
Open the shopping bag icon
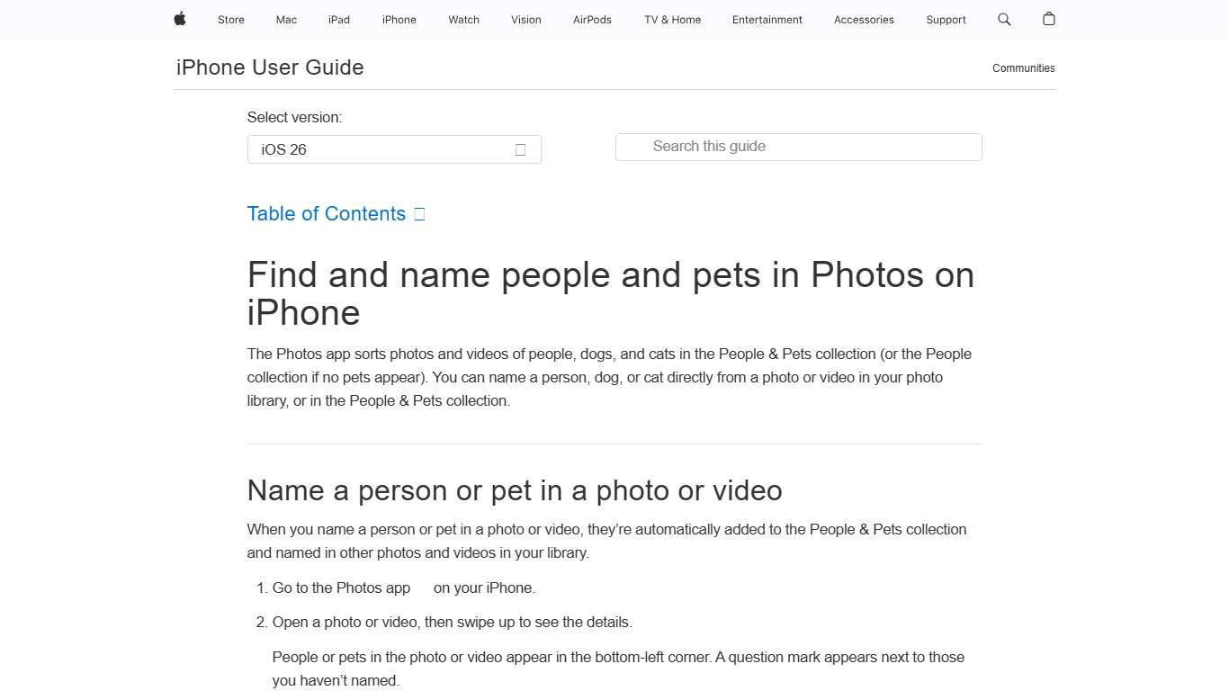[x=1048, y=19]
